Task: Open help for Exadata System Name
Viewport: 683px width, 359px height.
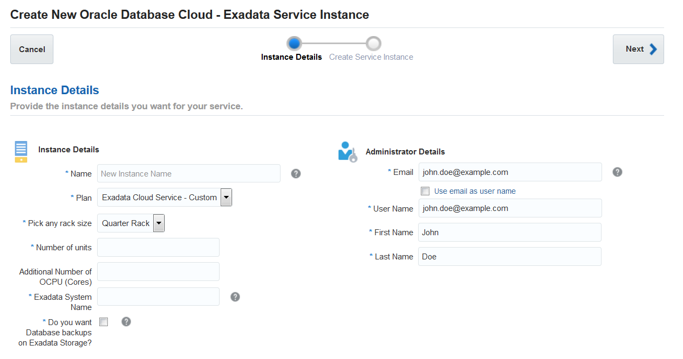Action: click(x=235, y=297)
